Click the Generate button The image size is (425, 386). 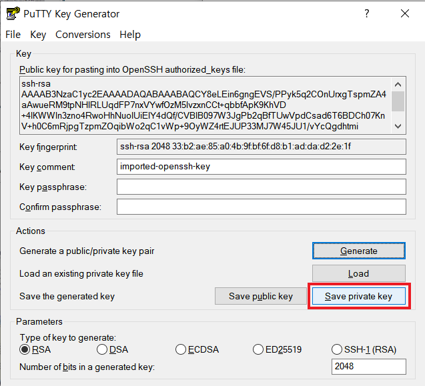coord(358,251)
